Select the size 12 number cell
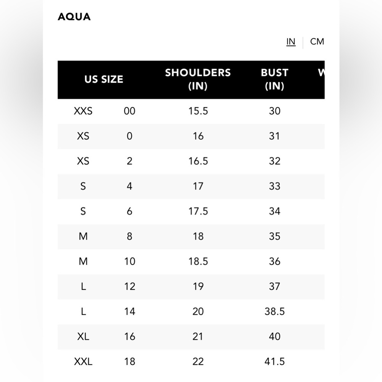 pos(129,287)
